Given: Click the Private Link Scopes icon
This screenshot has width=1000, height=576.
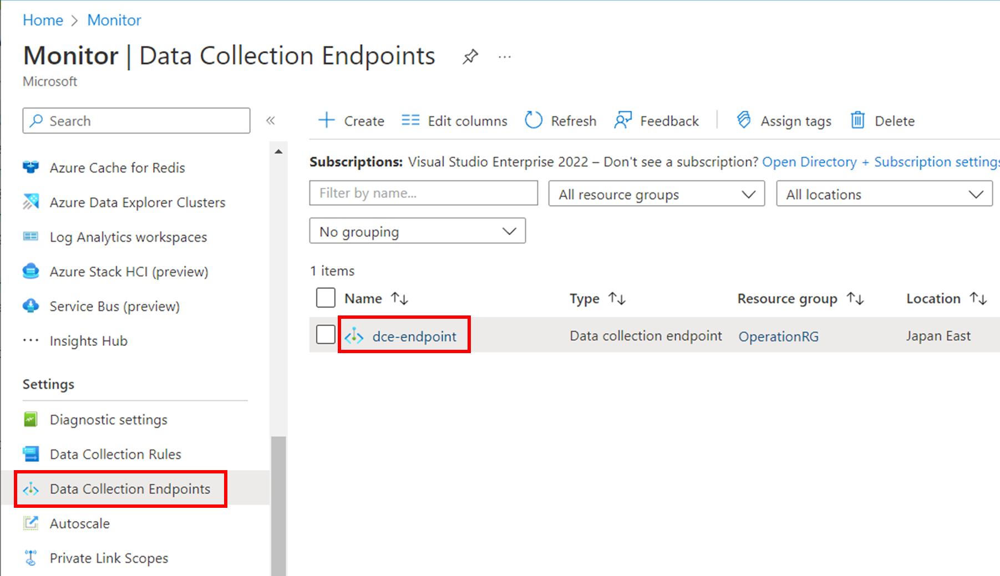Looking at the screenshot, I should click(x=32, y=558).
